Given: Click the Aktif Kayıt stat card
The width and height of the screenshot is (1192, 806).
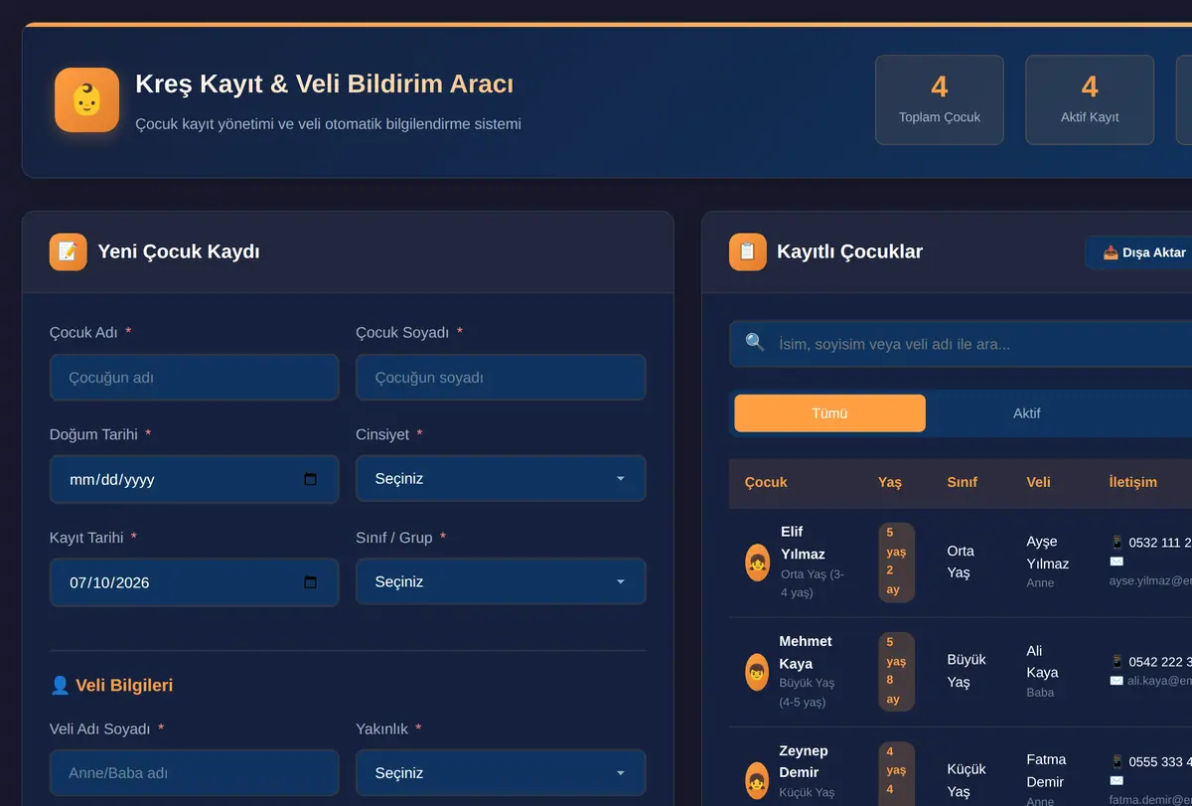Looking at the screenshot, I should 1090,99.
